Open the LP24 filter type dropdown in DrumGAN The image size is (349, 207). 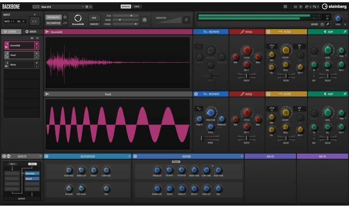(x=272, y=45)
